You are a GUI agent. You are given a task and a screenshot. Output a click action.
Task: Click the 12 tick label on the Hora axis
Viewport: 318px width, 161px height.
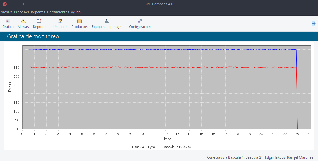[x=166, y=133]
